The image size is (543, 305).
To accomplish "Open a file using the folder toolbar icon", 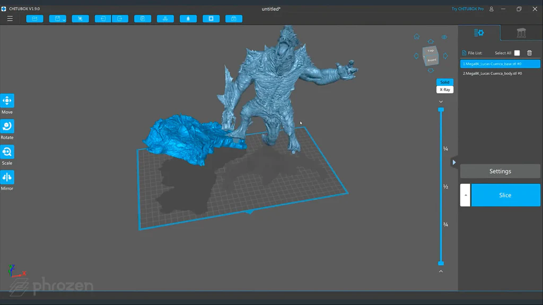I will 34,18.
